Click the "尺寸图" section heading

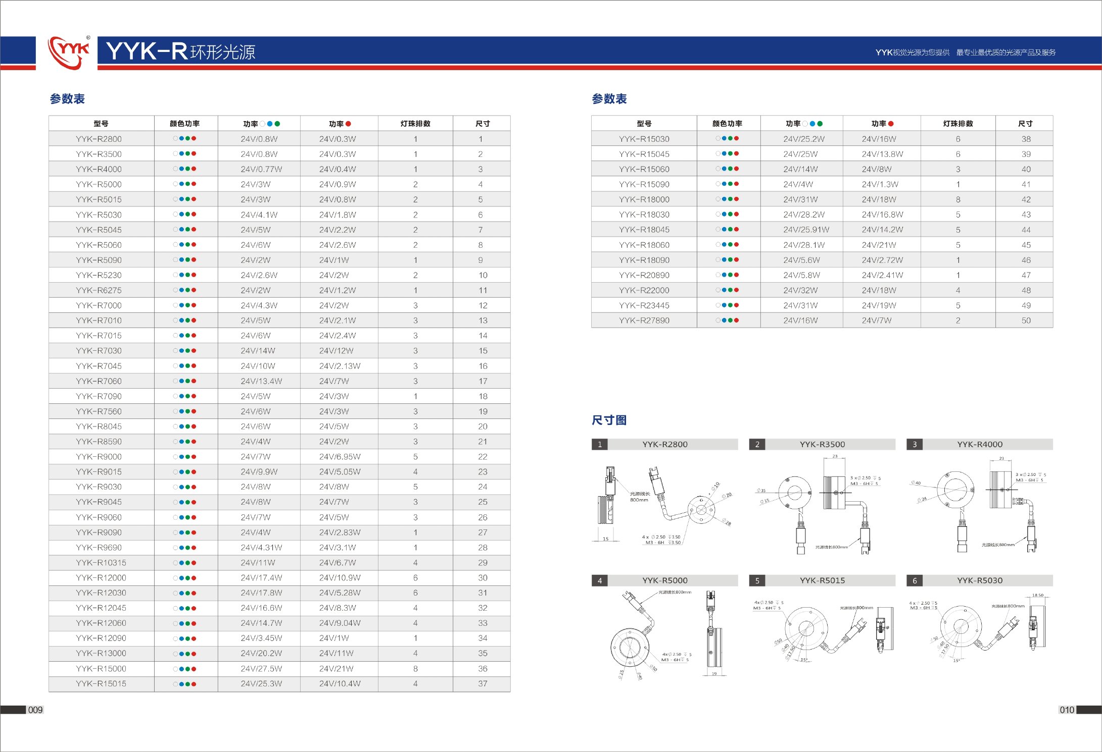(609, 420)
